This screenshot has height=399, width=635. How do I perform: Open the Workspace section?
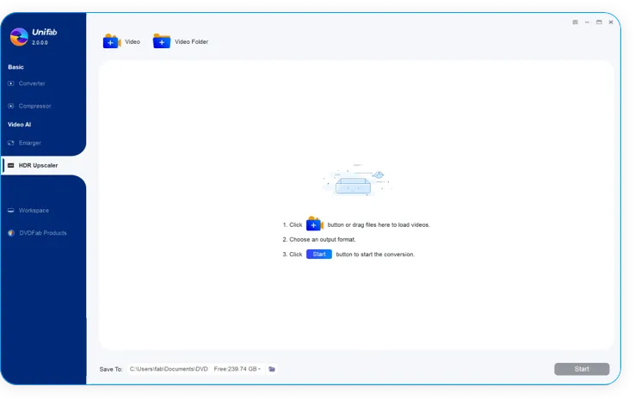coord(34,211)
